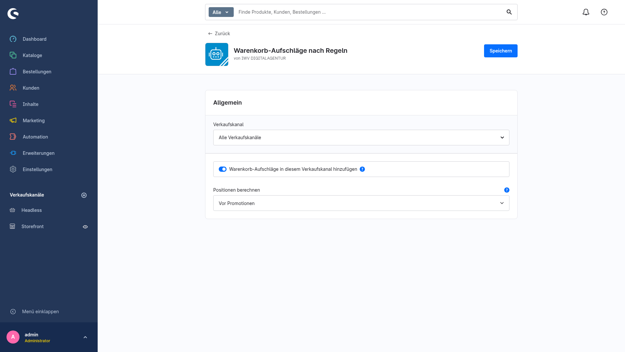Open the Positionen berechnen dropdown
The image size is (625, 352).
(x=361, y=203)
